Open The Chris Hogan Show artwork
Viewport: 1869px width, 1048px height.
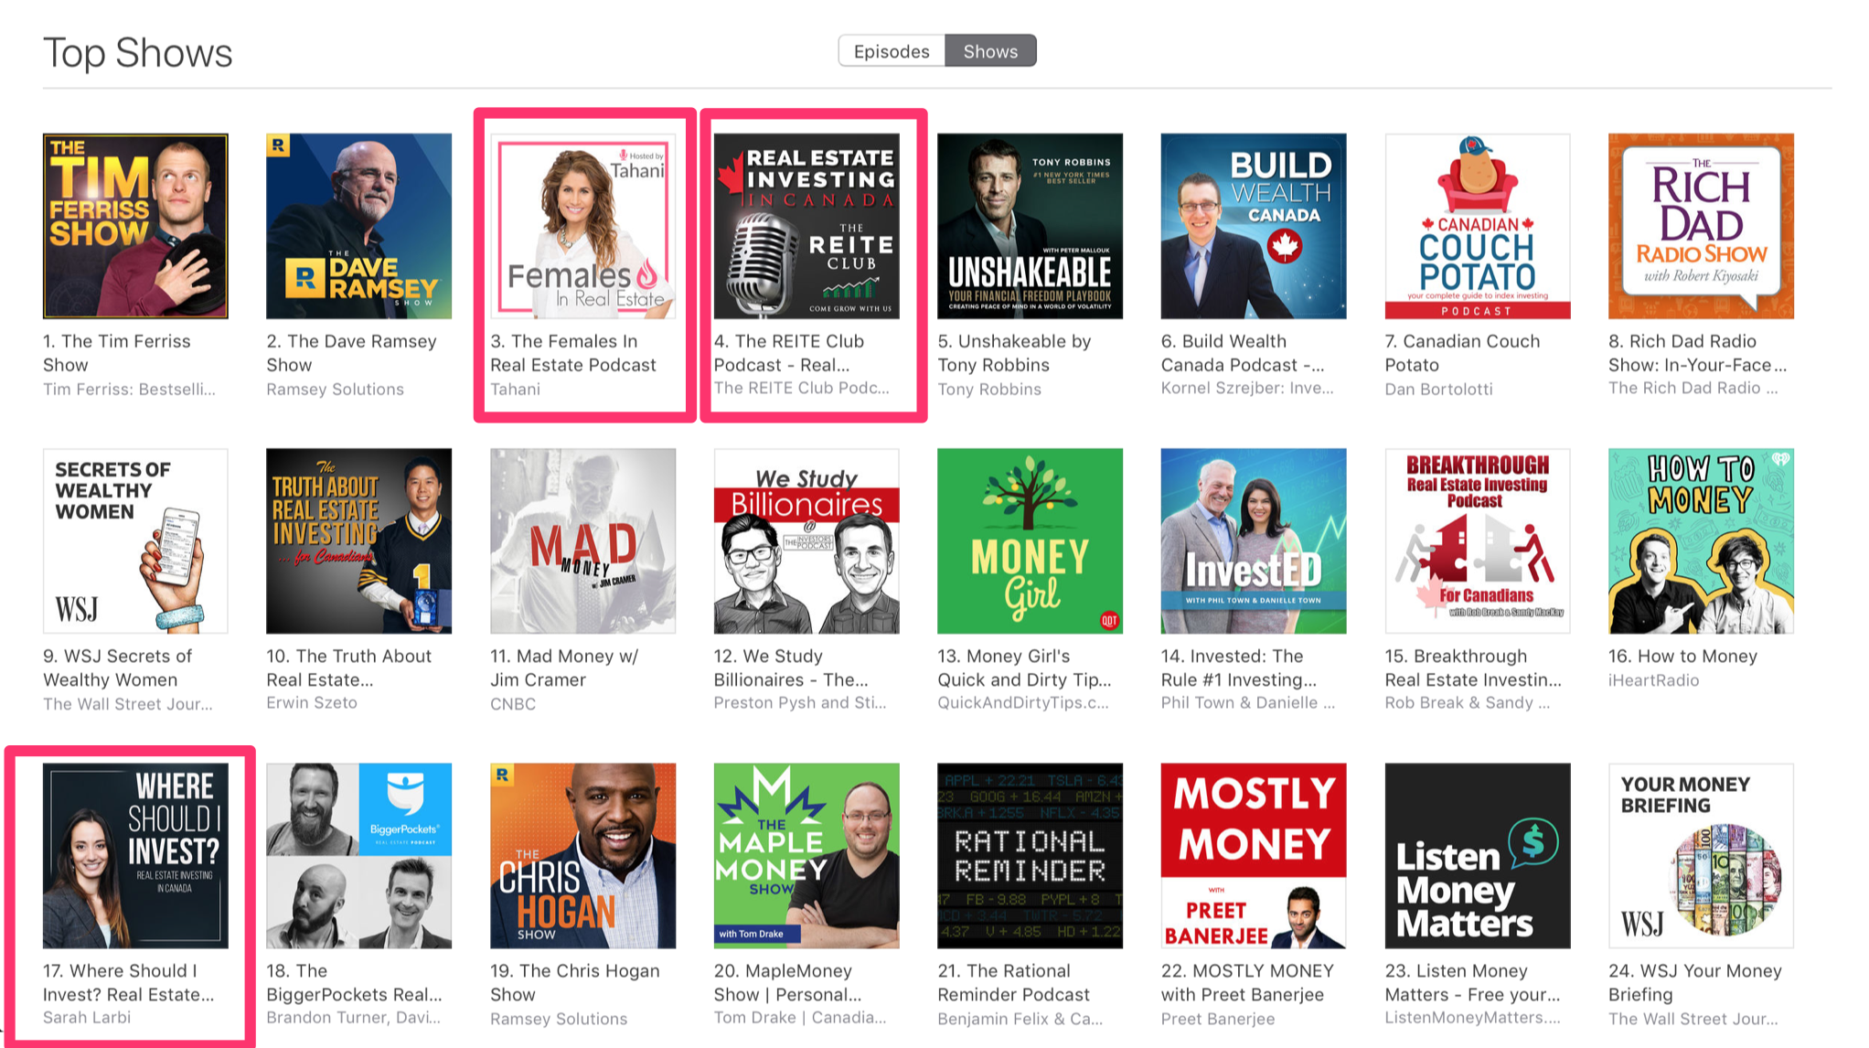pyautogui.click(x=582, y=856)
